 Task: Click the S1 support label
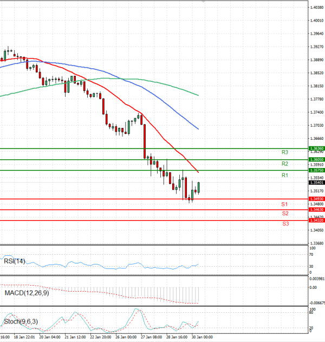coord(284,204)
